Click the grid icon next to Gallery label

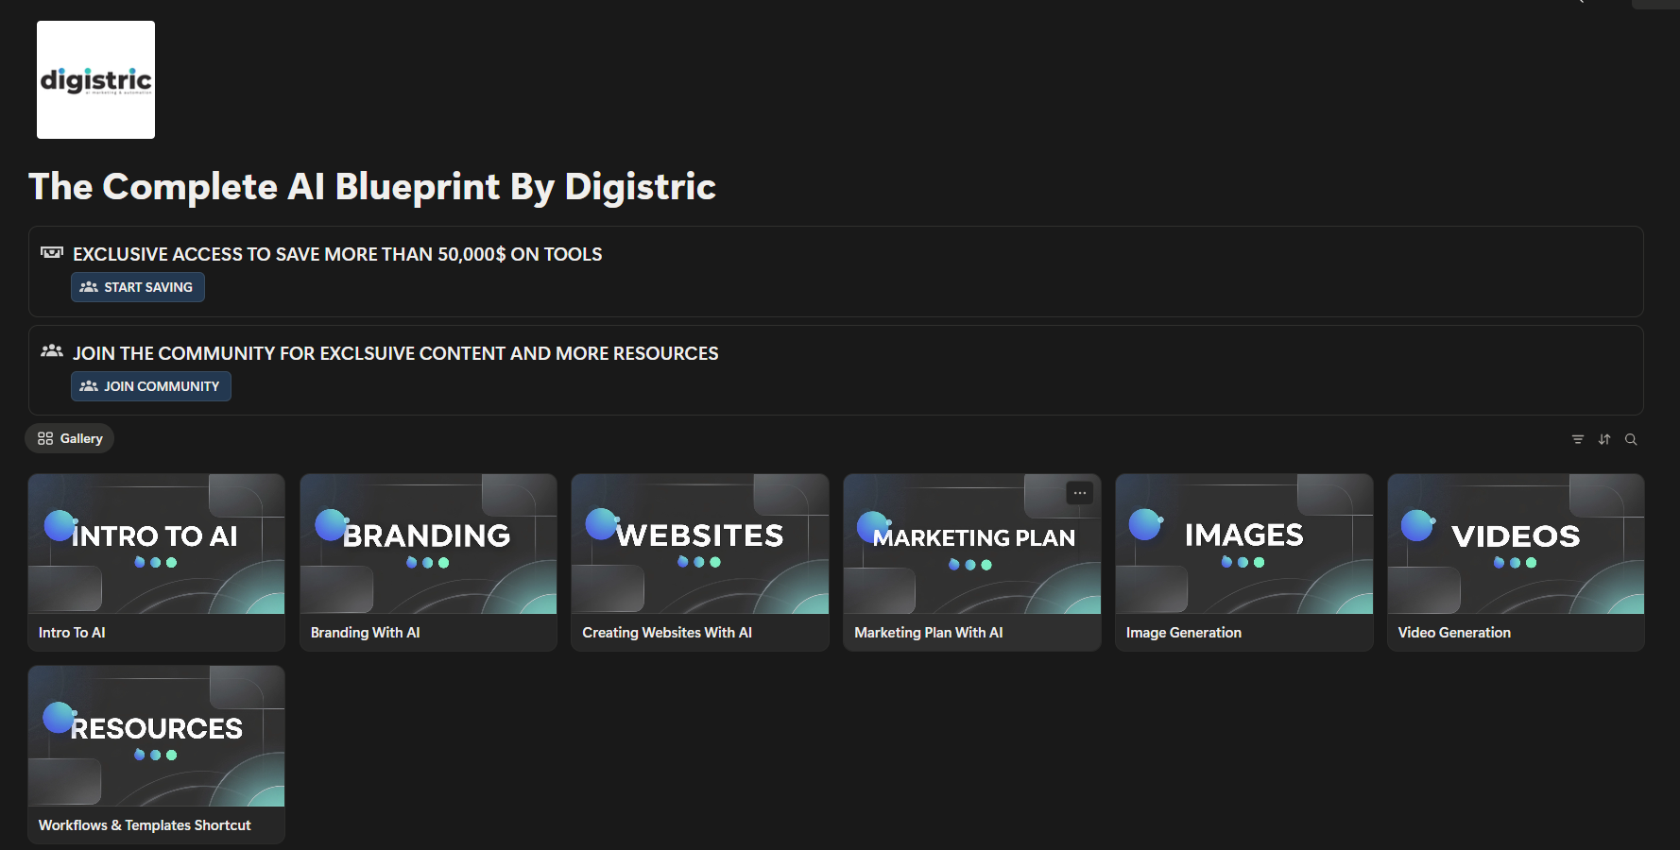point(45,437)
